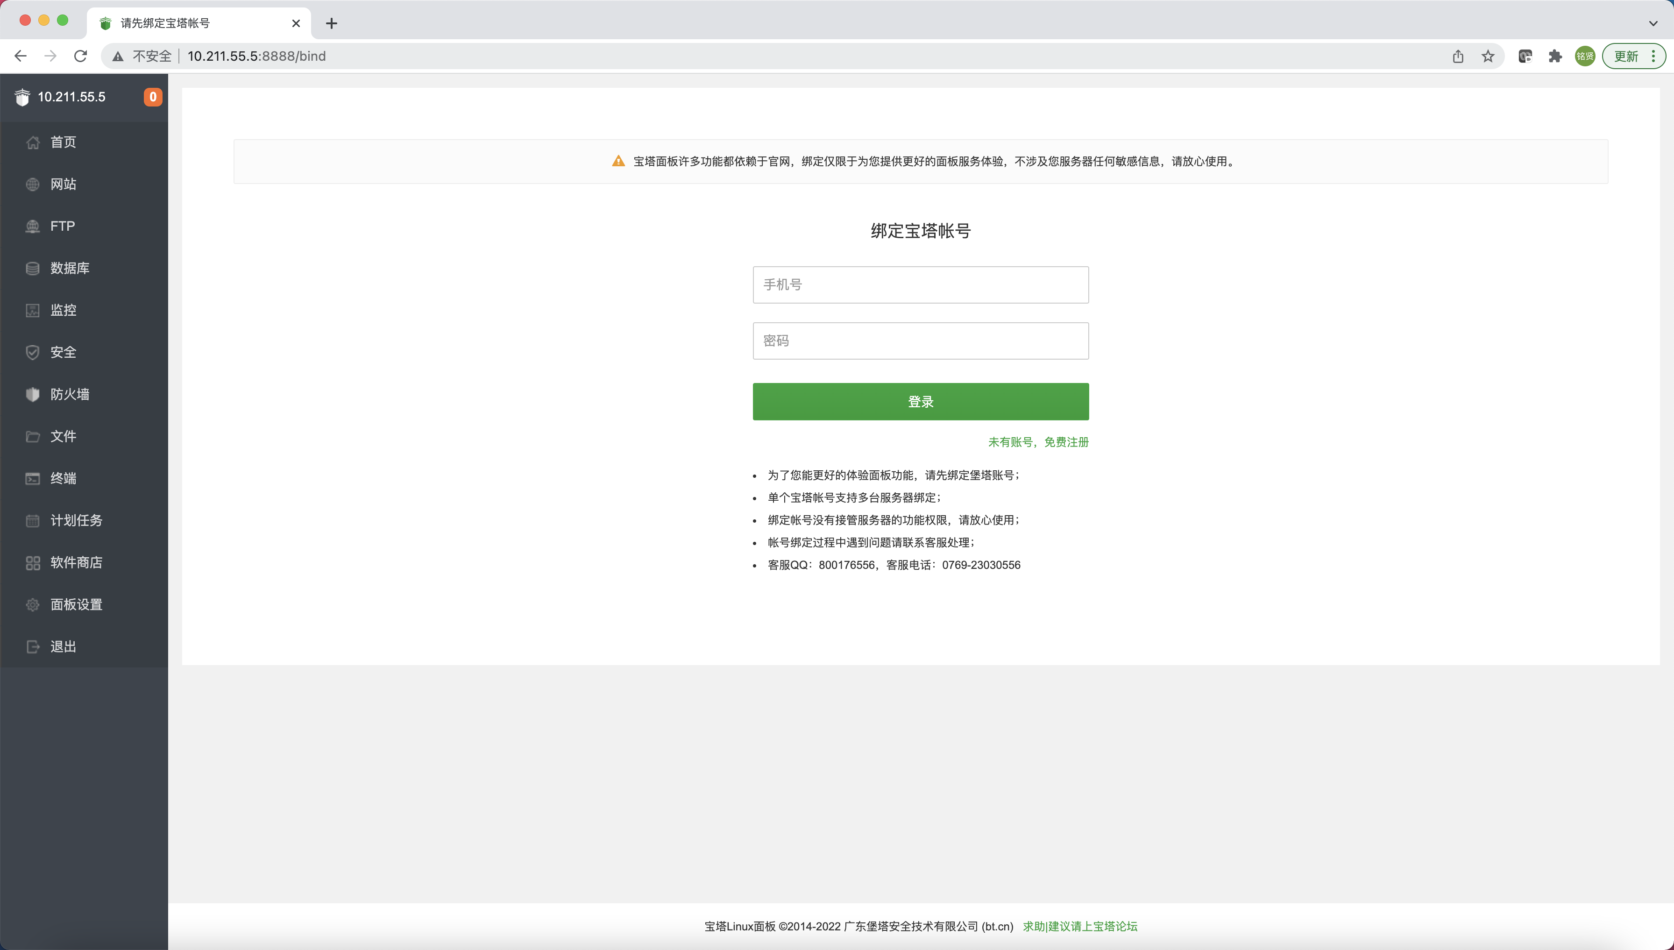This screenshot has height=950, width=1674.
Task: Click the 面板设置 gear icon
Action: (x=33, y=605)
